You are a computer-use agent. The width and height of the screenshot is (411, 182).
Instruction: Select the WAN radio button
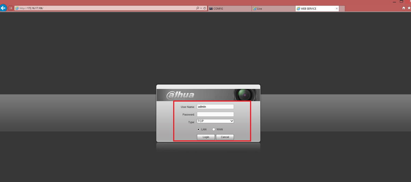[x=214, y=129]
